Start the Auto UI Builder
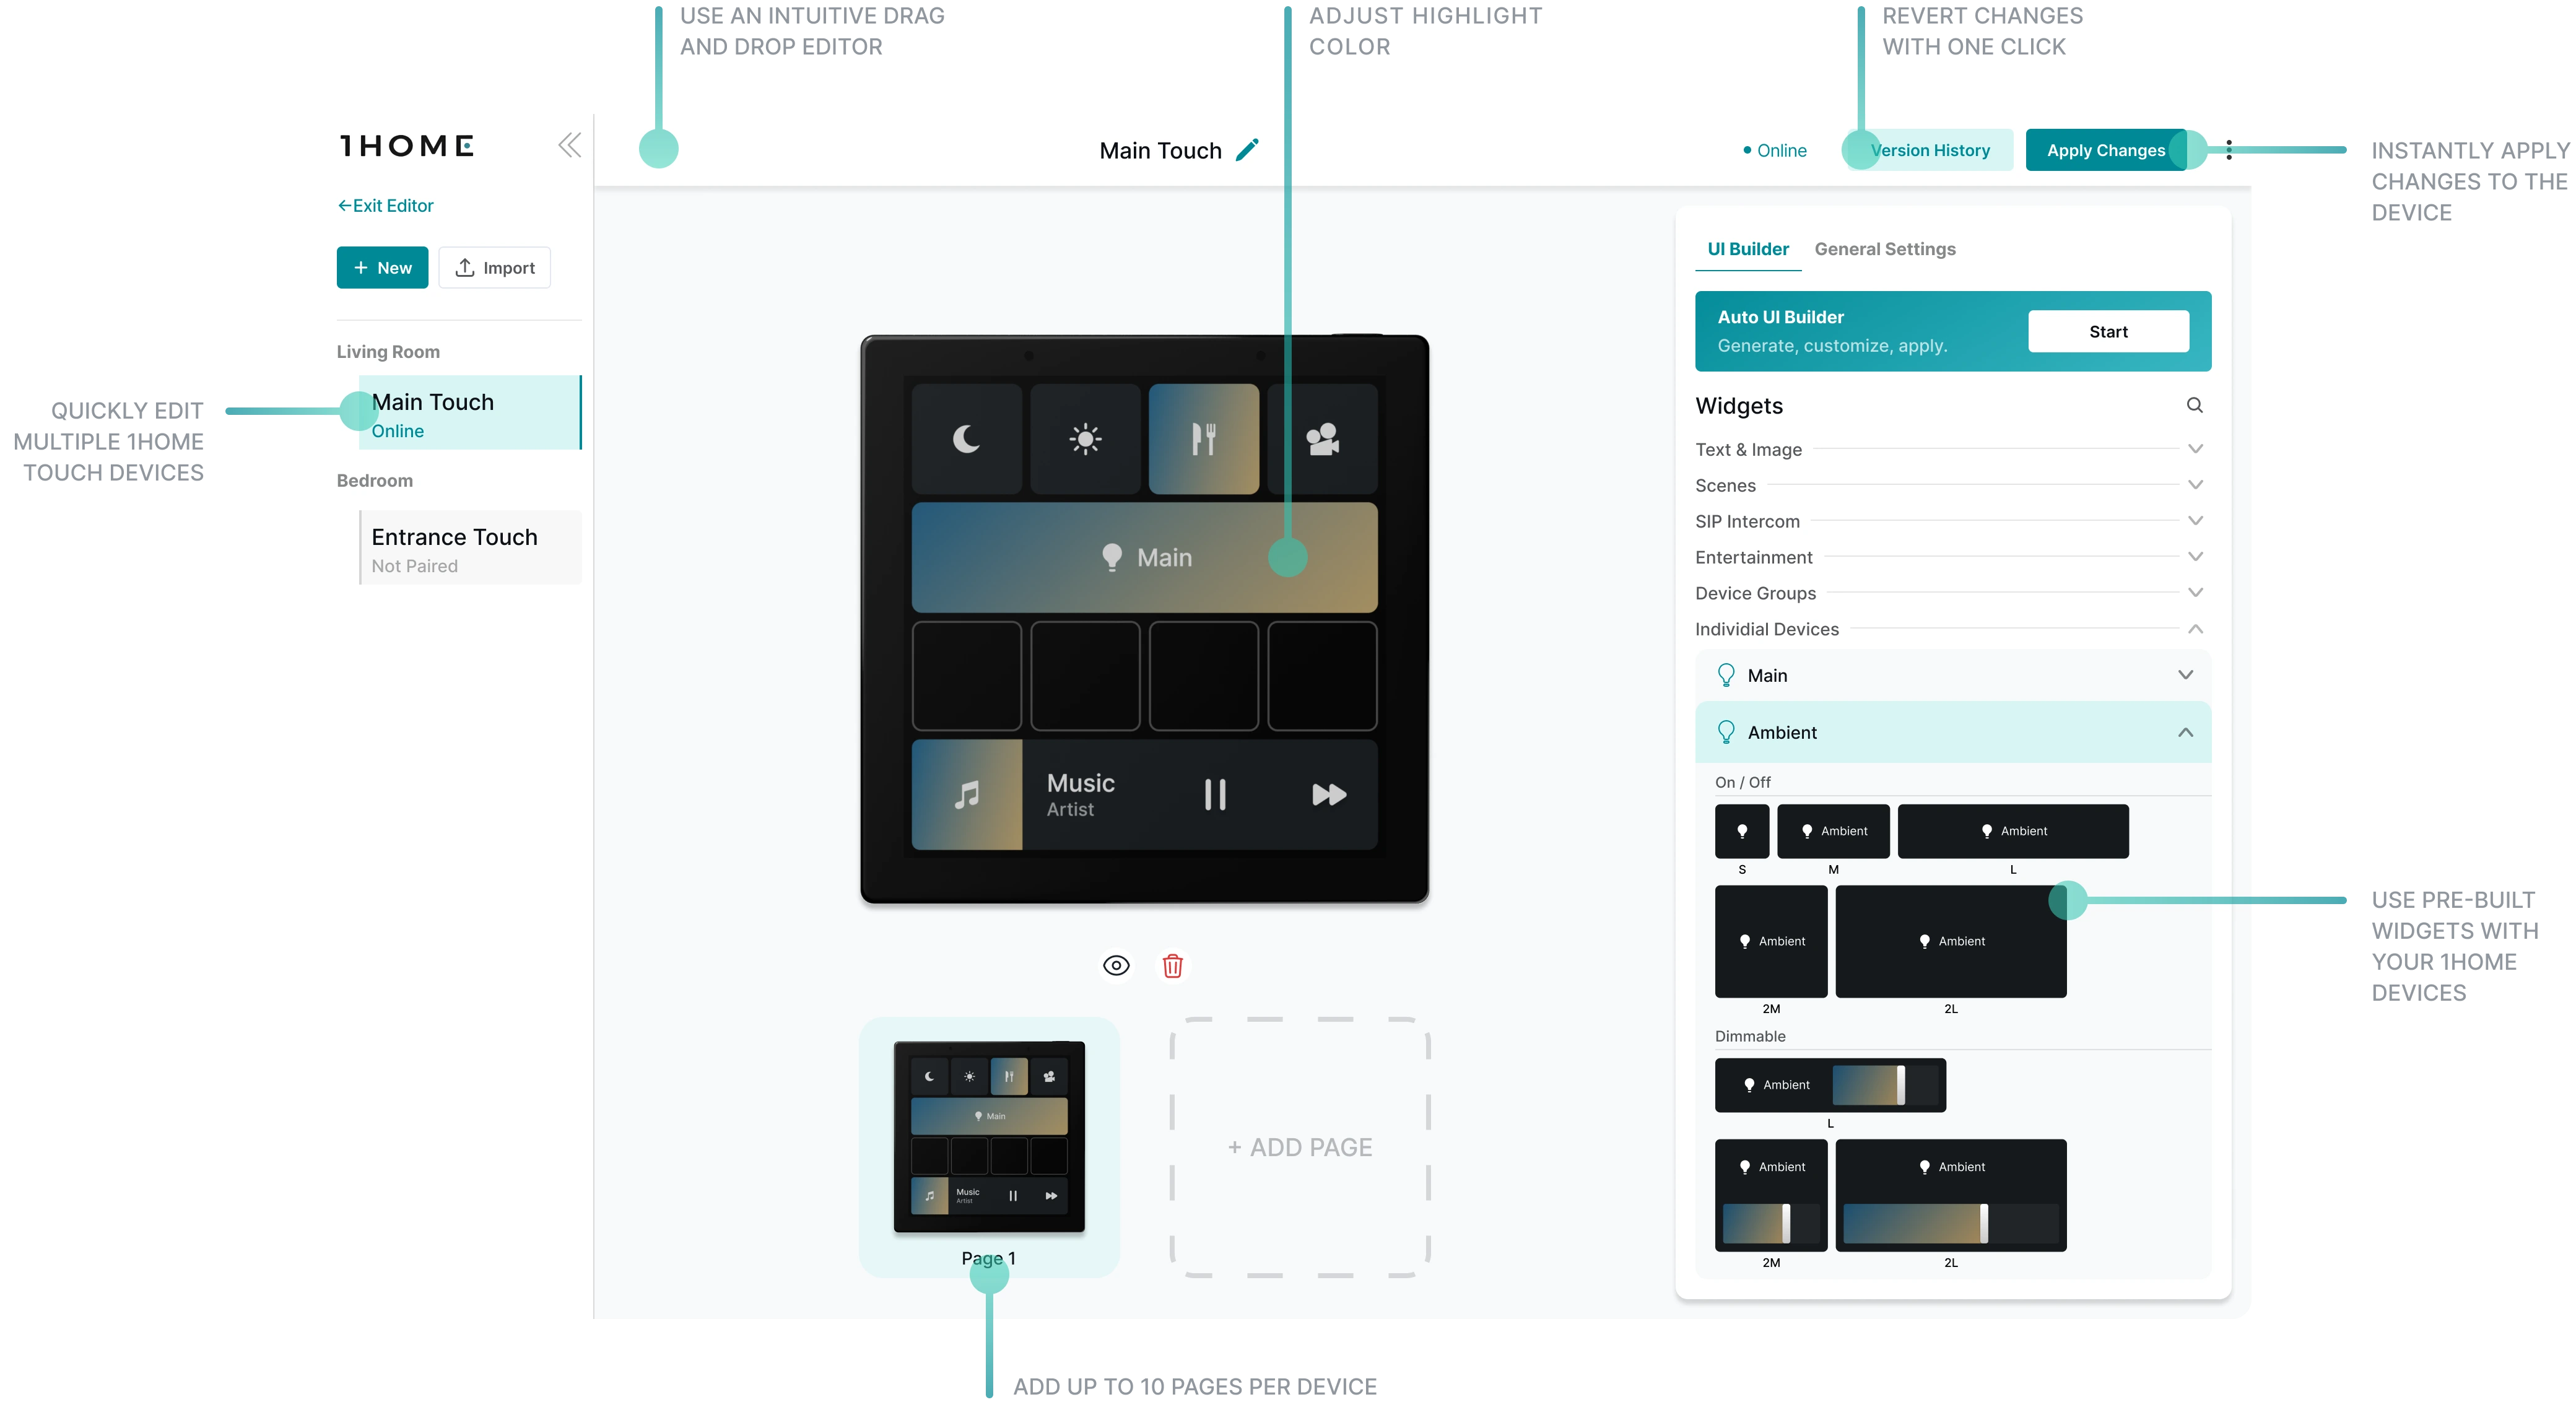Viewport: 2576px width, 1402px height. 2108,331
